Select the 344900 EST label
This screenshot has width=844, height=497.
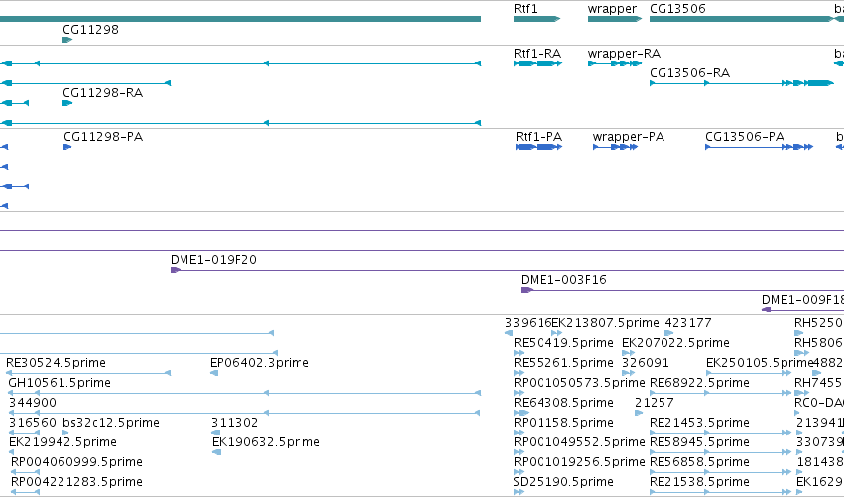(33, 403)
